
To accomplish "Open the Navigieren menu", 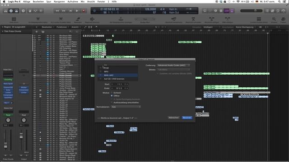I will [x=59, y=1].
